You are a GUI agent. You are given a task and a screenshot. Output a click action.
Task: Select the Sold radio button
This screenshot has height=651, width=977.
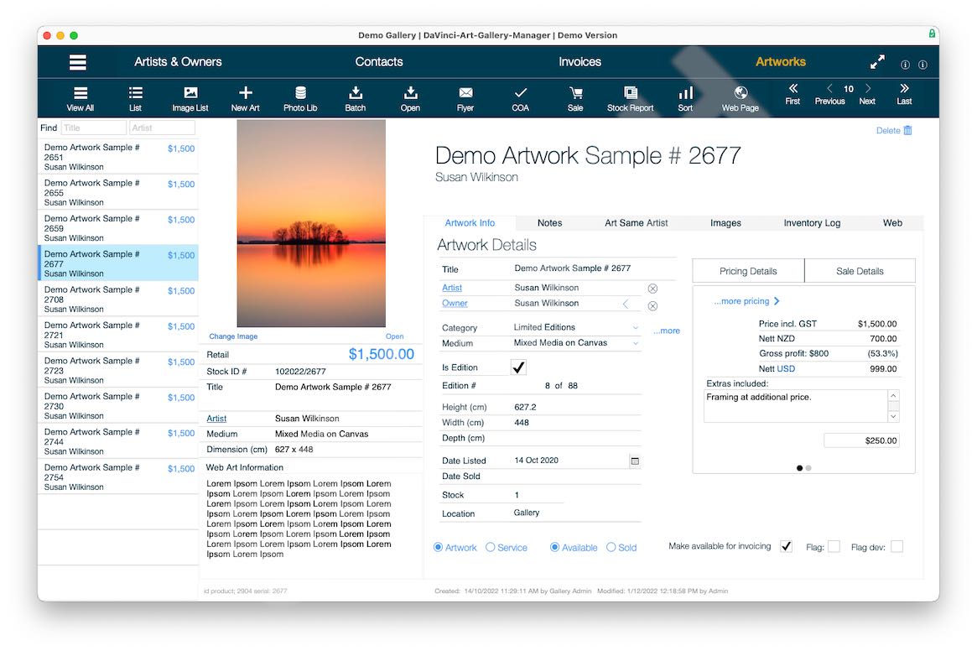[611, 548]
